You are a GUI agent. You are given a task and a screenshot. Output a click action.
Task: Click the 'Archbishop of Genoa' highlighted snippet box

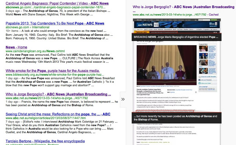176,118
